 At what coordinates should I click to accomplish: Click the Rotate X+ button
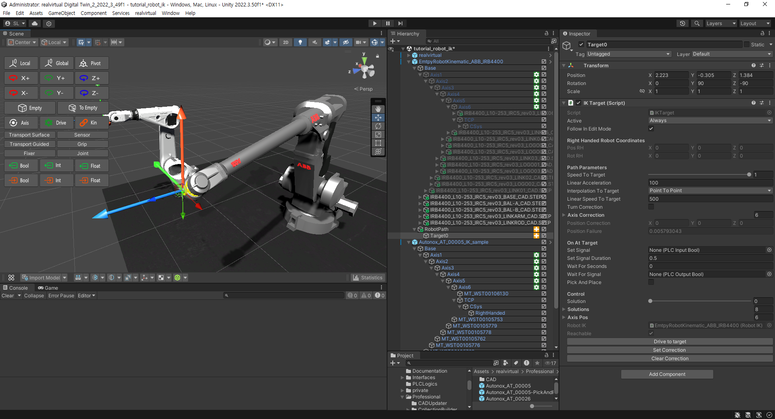(x=21, y=78)
